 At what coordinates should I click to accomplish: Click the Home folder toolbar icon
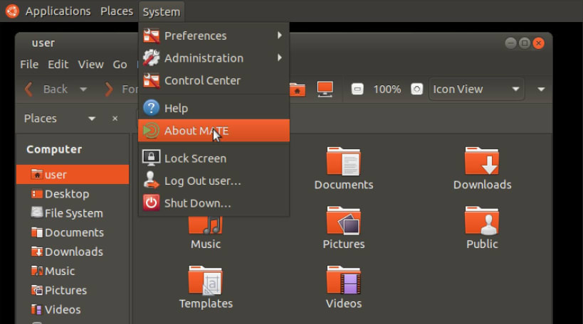coord(297,89)
